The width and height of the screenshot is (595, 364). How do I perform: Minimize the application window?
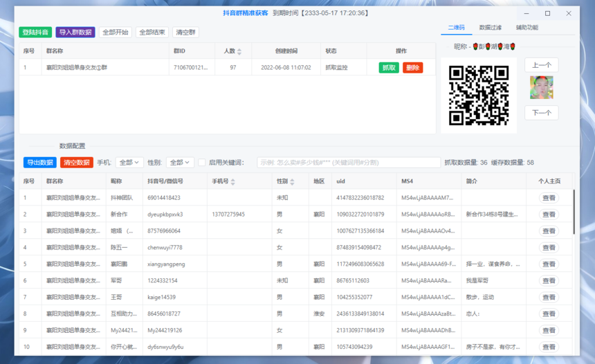tap(527, 13)
